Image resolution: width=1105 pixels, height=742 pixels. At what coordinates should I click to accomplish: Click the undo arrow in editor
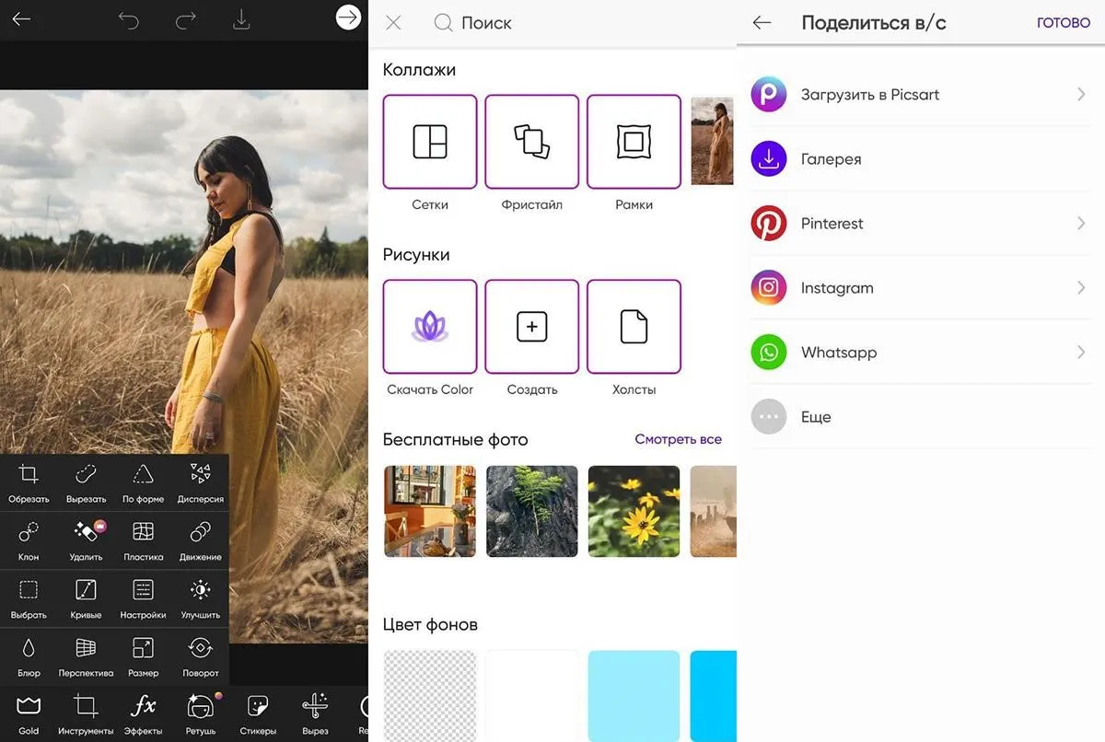click(x=128, y=20)
